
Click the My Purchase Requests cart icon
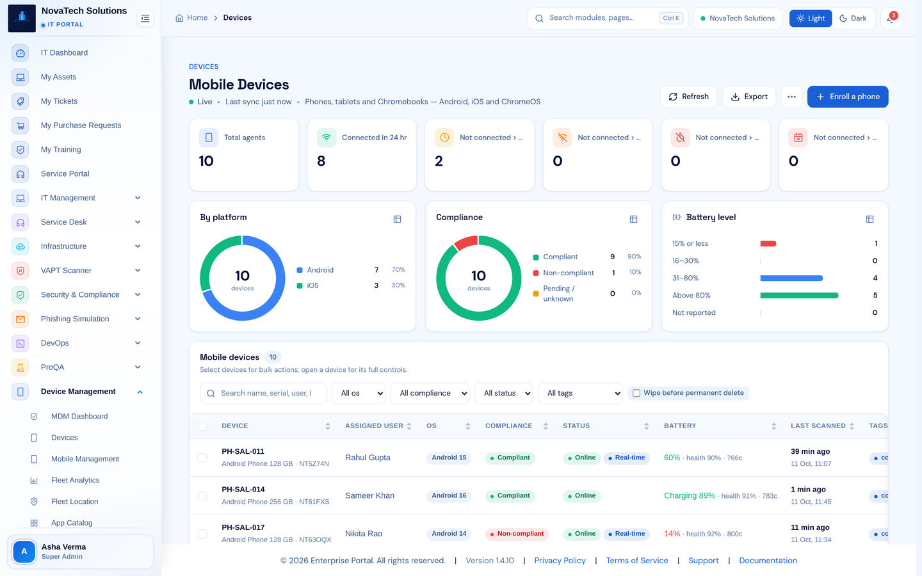(x=20, y=125)
